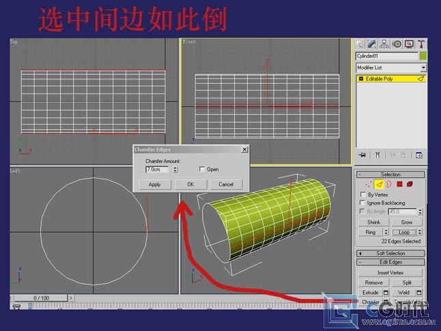Activate the Front viewport label

point(188,42)
